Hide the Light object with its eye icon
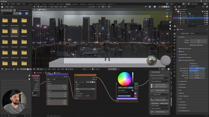209x117 pixels. coord(205,22)
